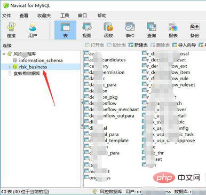Select table ending in ow_rule

168,79
